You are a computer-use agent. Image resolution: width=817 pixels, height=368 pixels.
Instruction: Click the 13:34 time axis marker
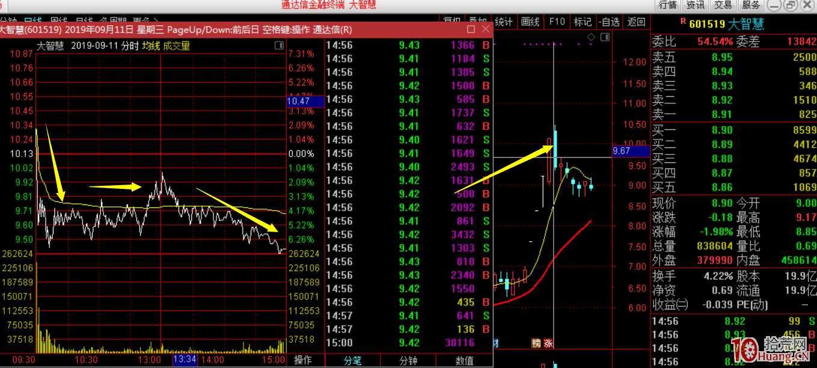pos(184,360)
